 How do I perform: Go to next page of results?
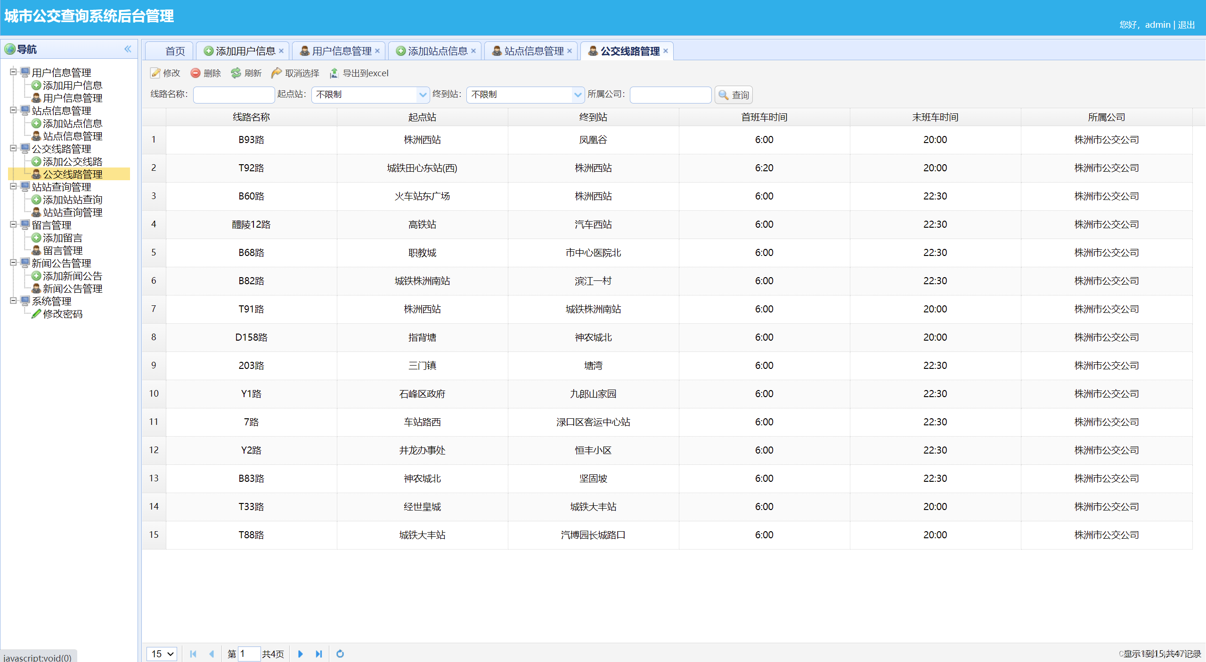click(301, 654)
